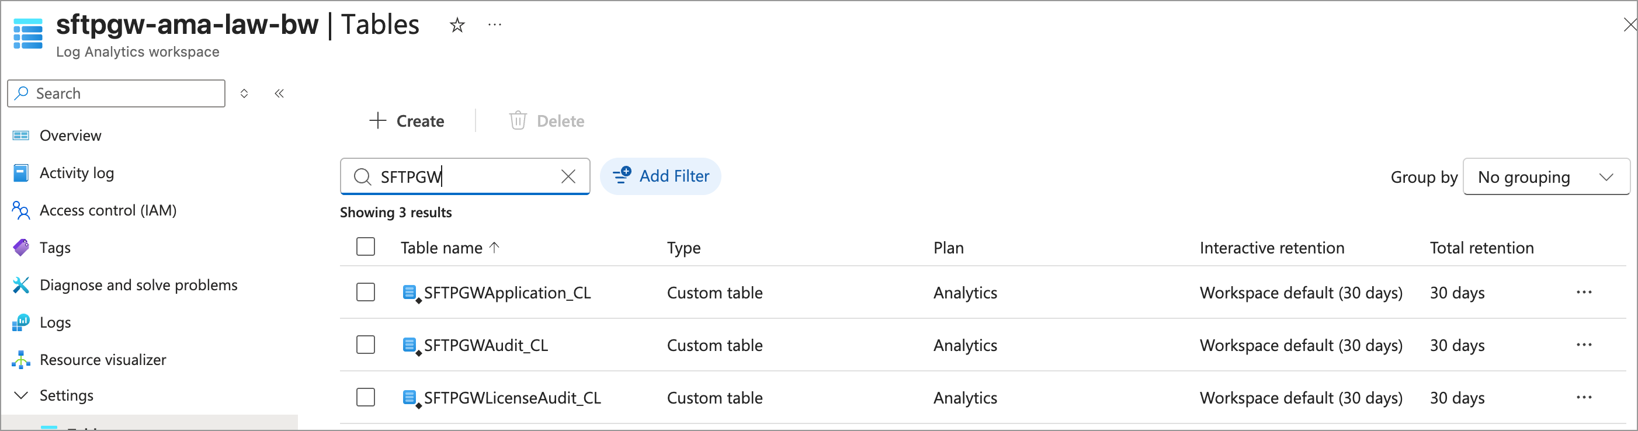Open Diagnose and solve problems
This screenshot has width=1638, height=431.
coord(138,285)
